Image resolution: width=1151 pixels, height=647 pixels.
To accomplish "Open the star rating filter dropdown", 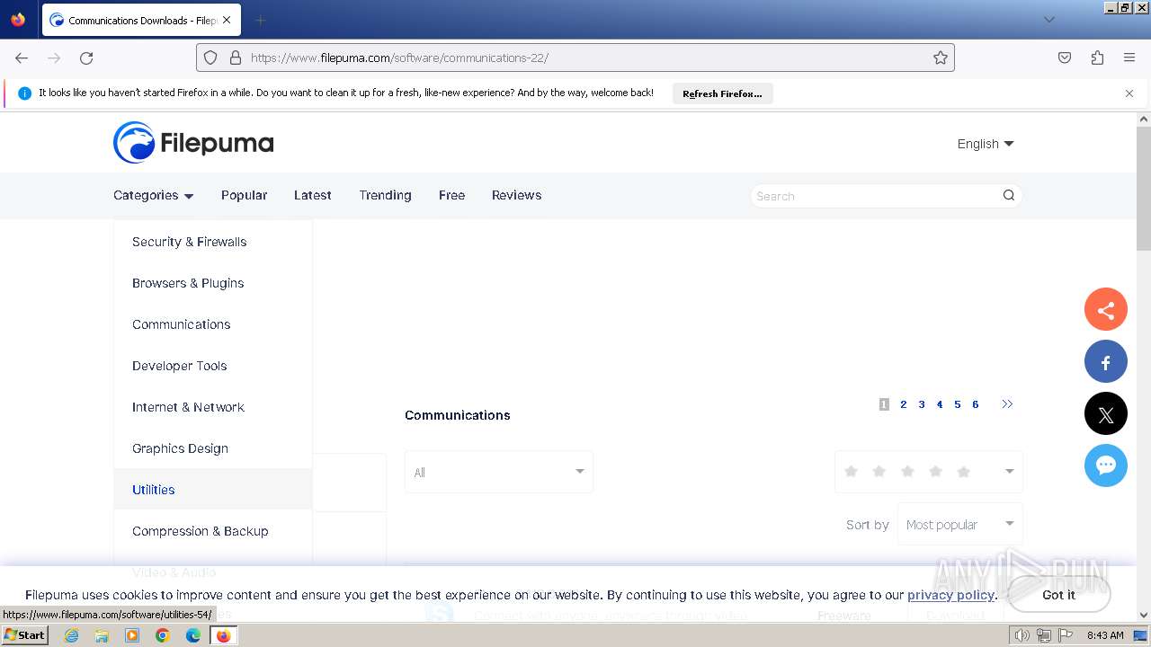I will coord(929,472).
